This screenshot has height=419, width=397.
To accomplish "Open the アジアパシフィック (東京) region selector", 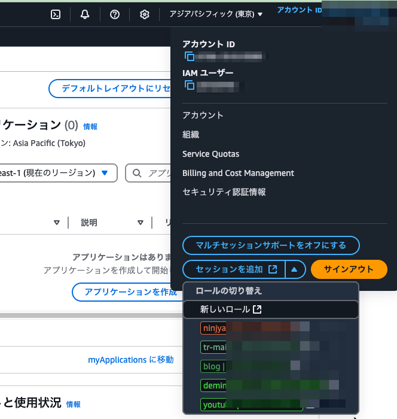I will 216,14.
